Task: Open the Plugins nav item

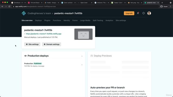Action: tap(47, 20)
